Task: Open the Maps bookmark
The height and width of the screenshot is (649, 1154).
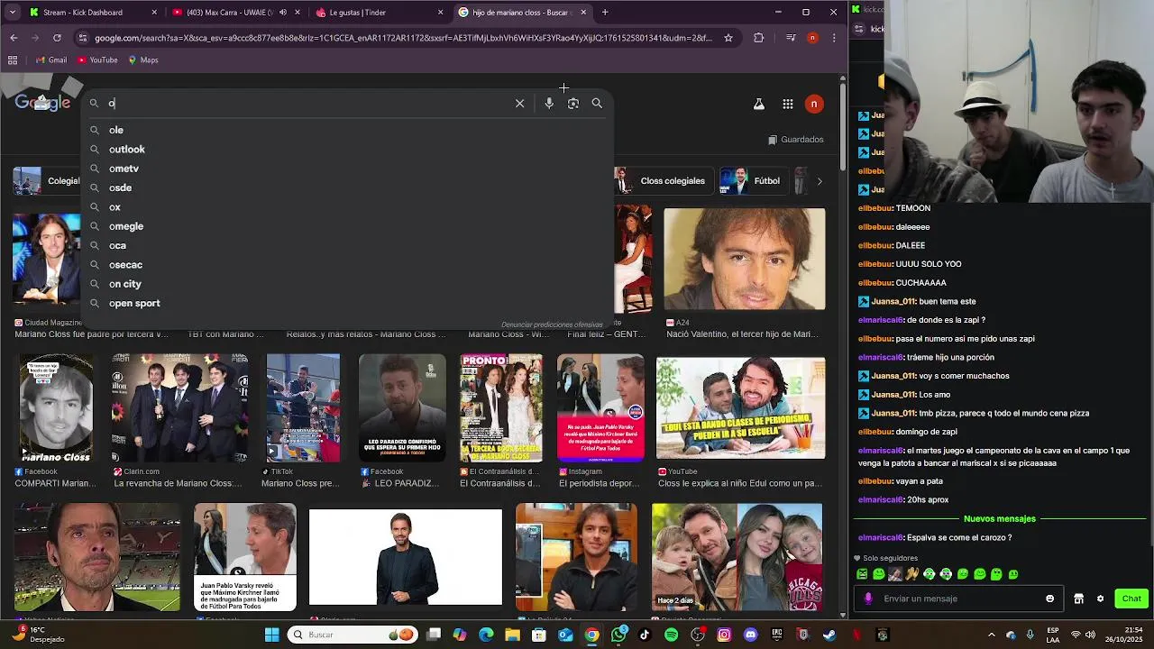Action: point(142,60)
